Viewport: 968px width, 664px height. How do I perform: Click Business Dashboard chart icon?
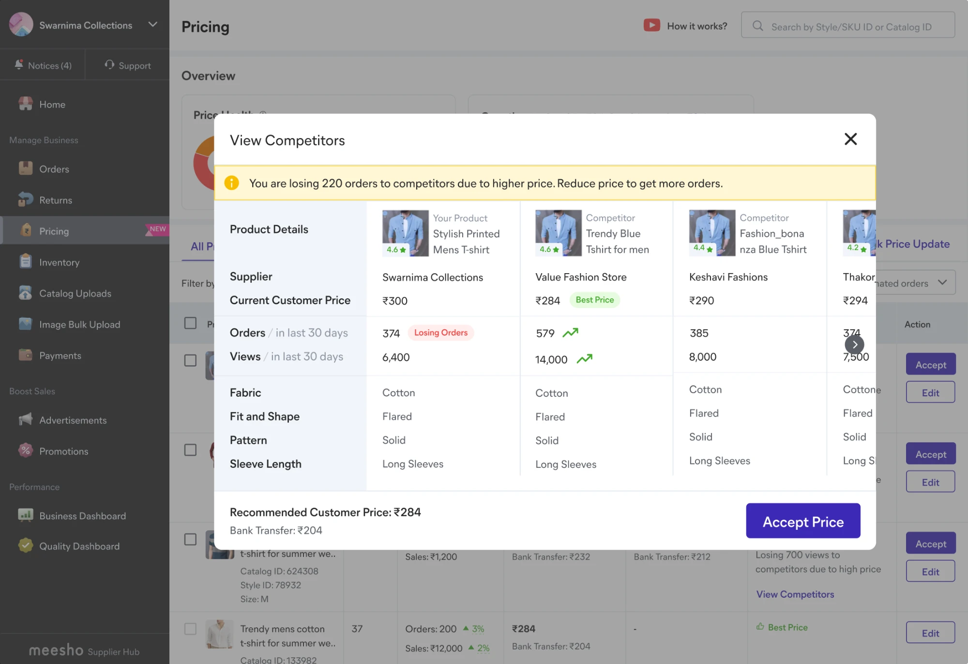coord(25,515)
